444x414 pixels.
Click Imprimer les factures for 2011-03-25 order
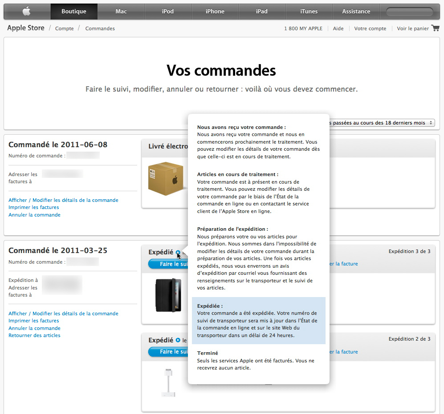tap(34, 321)
